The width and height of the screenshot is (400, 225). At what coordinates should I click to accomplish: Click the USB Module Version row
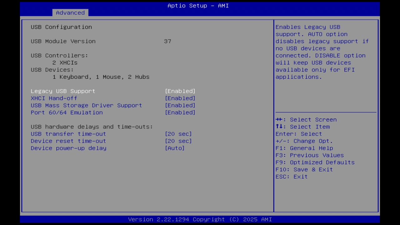click(x=63, y=41)
